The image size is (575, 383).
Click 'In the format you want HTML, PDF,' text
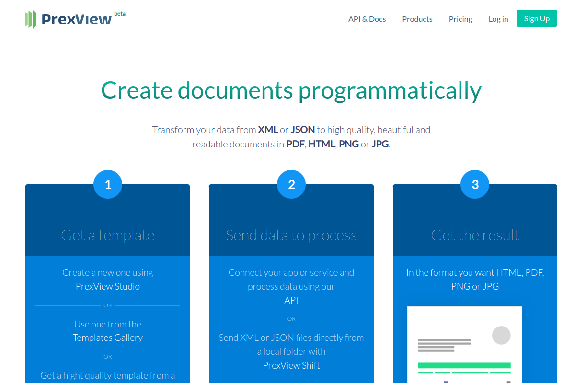(x=475, y=272)
